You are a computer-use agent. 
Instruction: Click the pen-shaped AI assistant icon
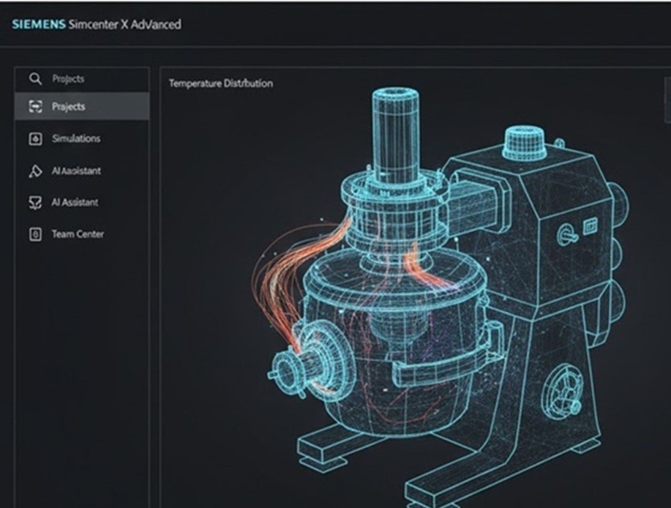pos(34,171)
